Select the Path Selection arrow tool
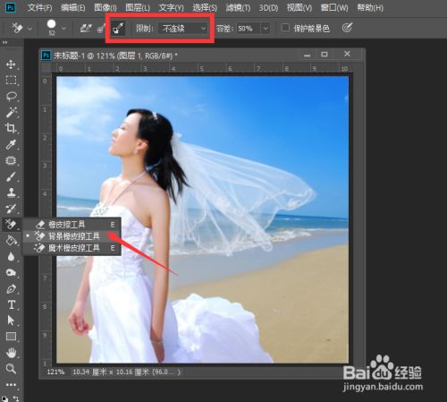Image resolution: width=447 pixels, height=402 pixels. pos(11,321)
